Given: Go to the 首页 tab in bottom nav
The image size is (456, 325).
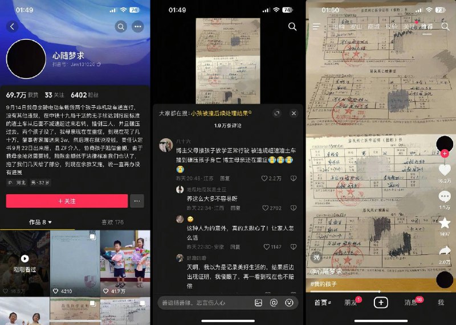Looking at the screenshot, I should click(x=323, y=303).
